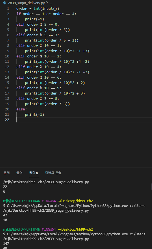Click 'print(int(order / 5))' line
The width and height of the screenshot is (152, 249).
coord(47,30)
